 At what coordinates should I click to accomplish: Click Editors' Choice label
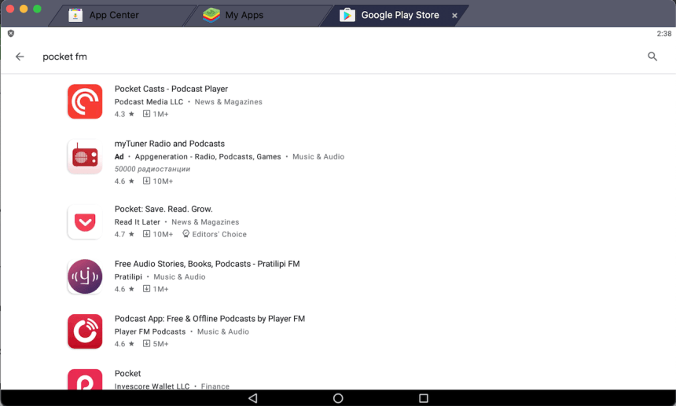tap(219, 234)
